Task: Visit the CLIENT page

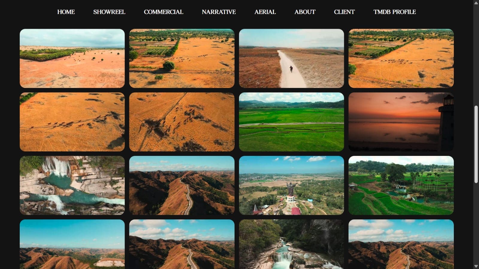Action: click(344, 12)
